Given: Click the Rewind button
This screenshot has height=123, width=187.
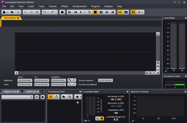Looking at the screenshot, I should [x=75, y=12].
